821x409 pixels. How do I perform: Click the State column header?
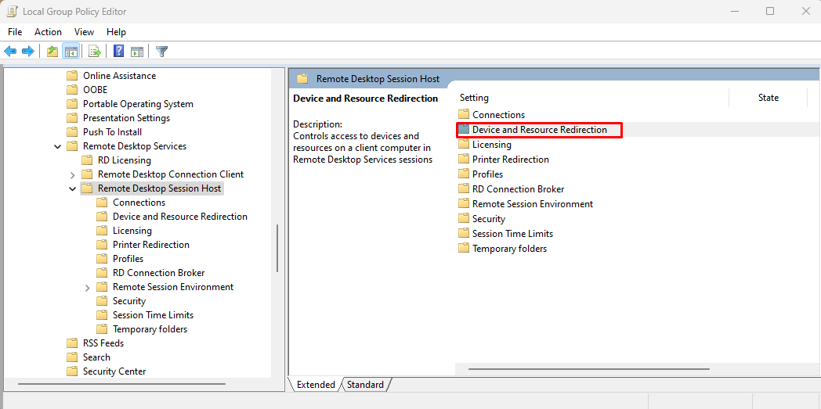click(x=768, y=98)
